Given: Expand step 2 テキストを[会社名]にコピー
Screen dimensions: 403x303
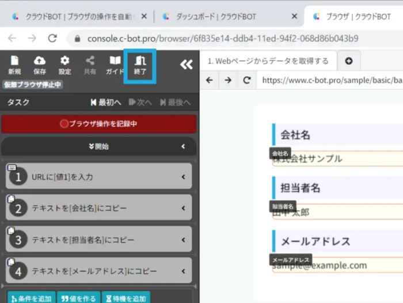Looking at the screenshot, I should click(x=99, y=208).
